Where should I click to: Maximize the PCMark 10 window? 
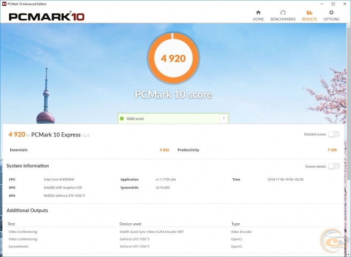(x=333, y=4)
